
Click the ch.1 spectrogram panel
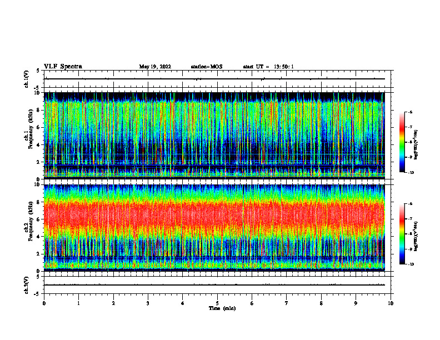click(x=214, y=136)
